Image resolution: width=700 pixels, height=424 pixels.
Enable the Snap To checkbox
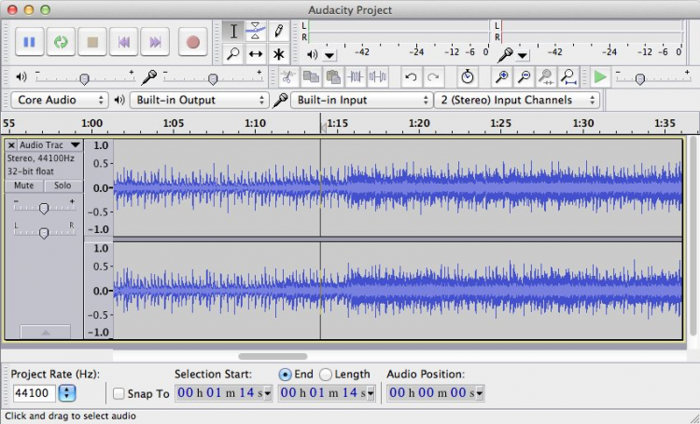click(119, 394)
